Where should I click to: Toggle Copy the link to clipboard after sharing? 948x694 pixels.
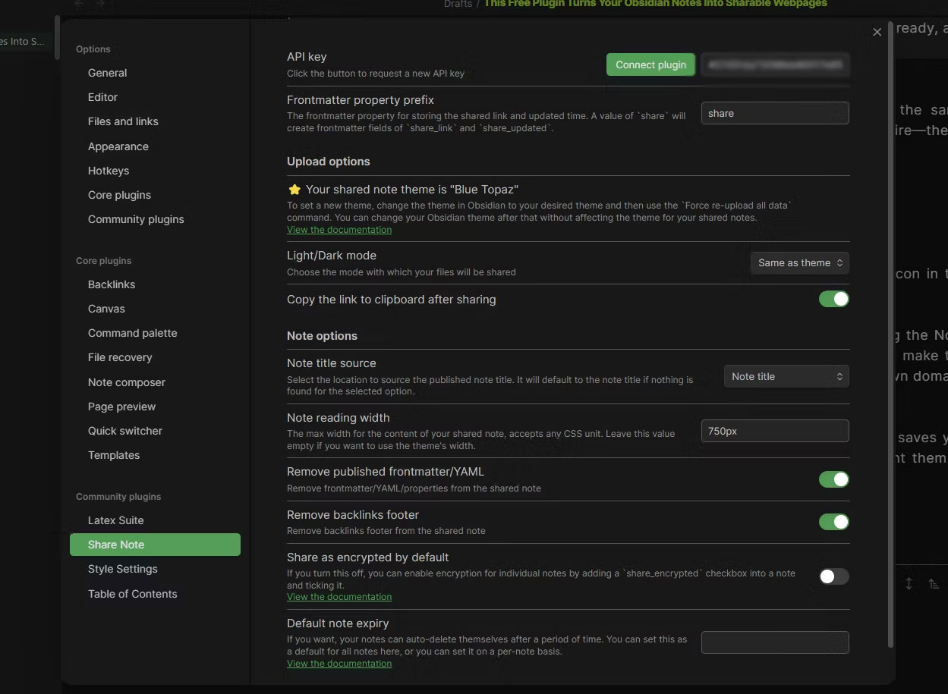833,299
